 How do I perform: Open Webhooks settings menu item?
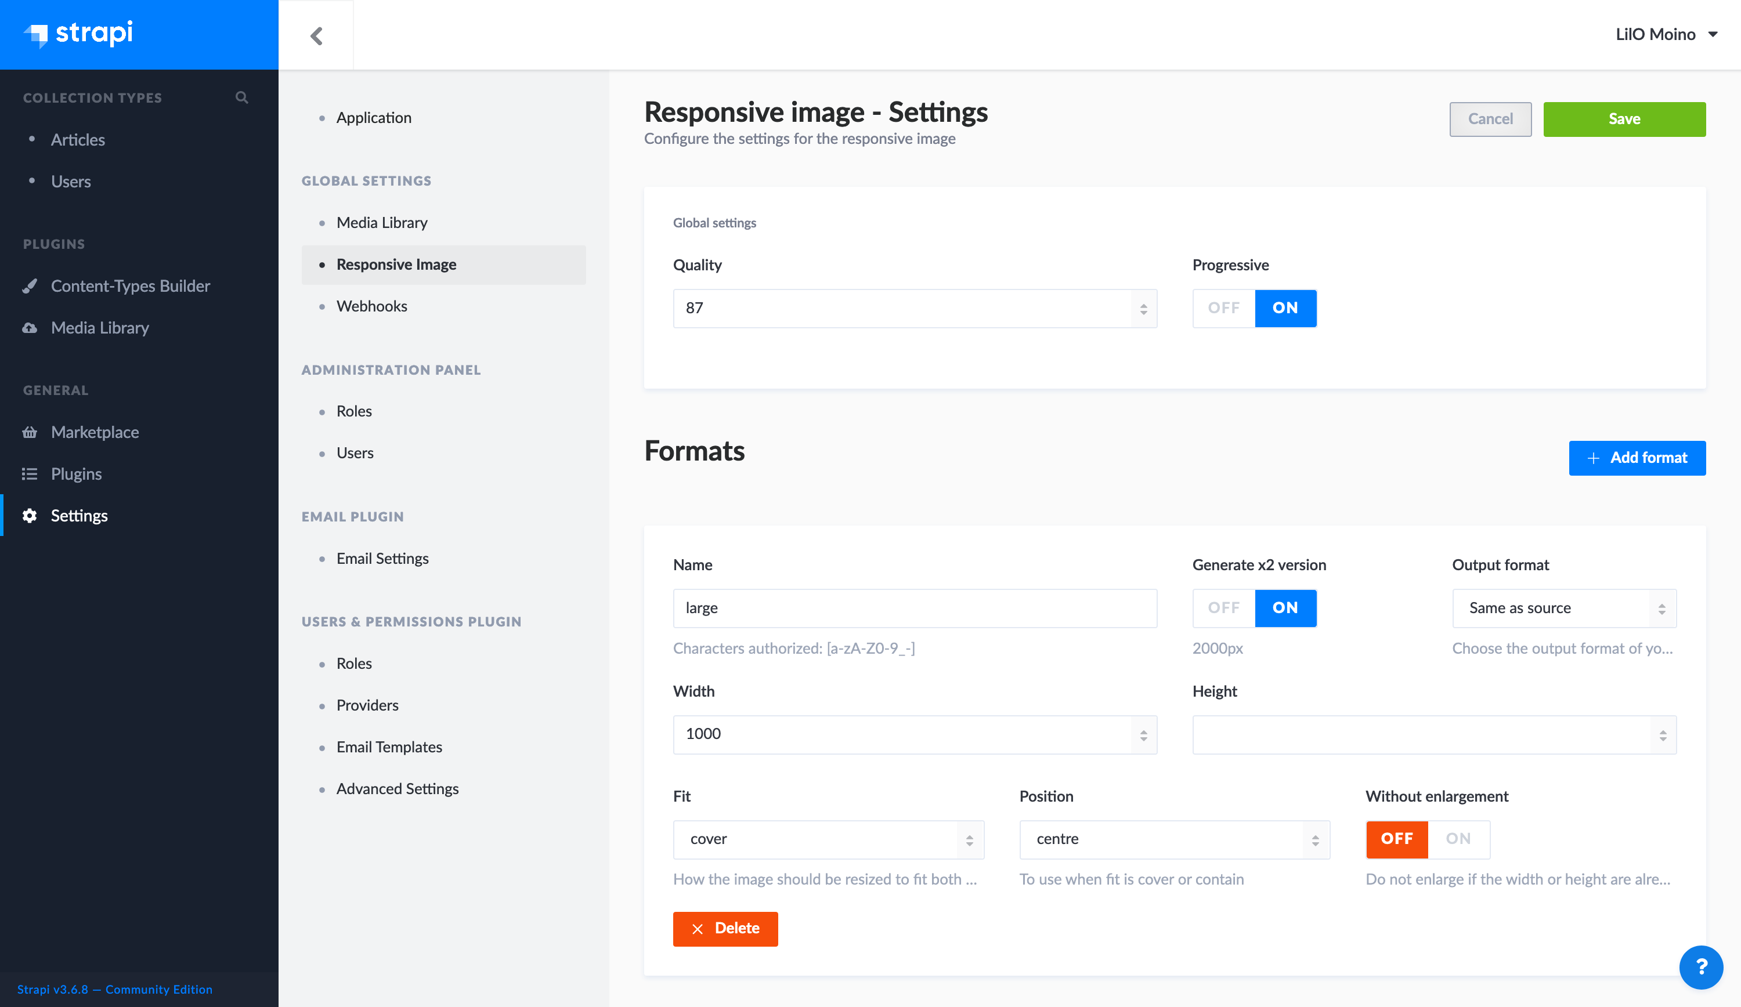(x=371, y=306)
